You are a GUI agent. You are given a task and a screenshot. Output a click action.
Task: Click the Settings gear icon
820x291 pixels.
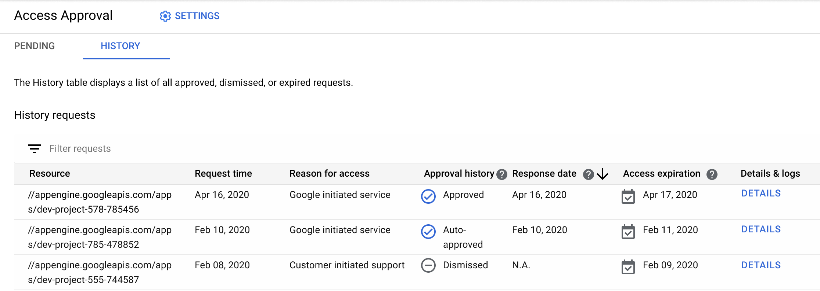tap(165, 16)
